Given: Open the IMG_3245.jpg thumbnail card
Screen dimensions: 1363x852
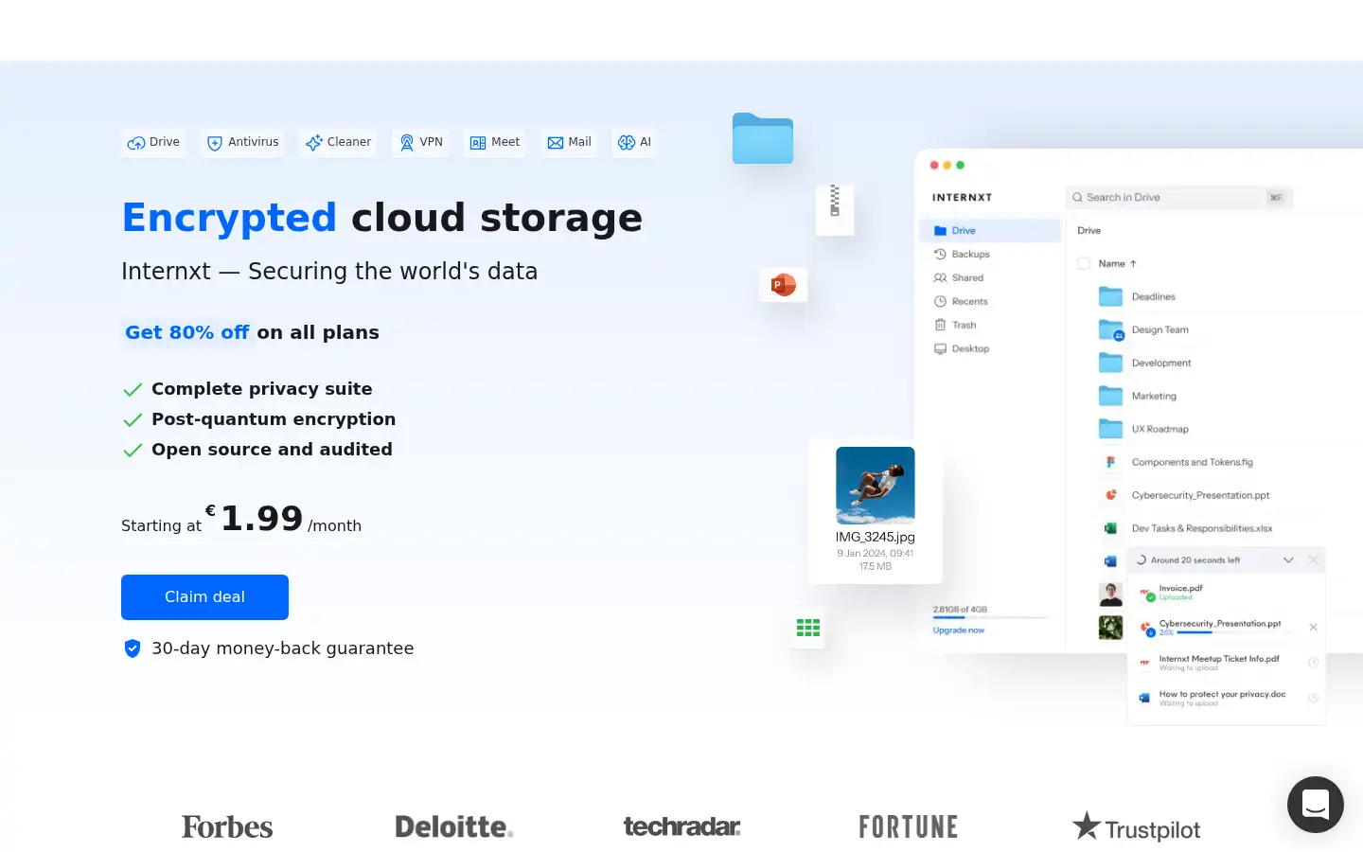Looking at the screenshot, I should [876, 511].
